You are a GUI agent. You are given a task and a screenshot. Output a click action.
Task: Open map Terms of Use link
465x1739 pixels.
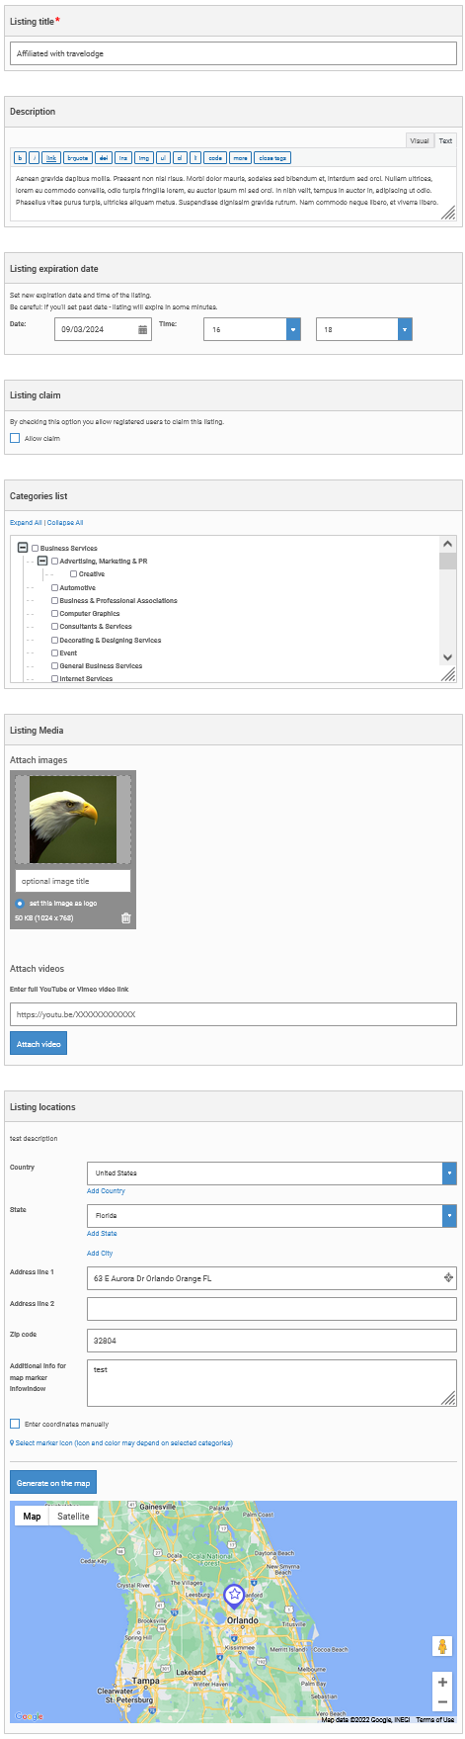point(435,1719)
